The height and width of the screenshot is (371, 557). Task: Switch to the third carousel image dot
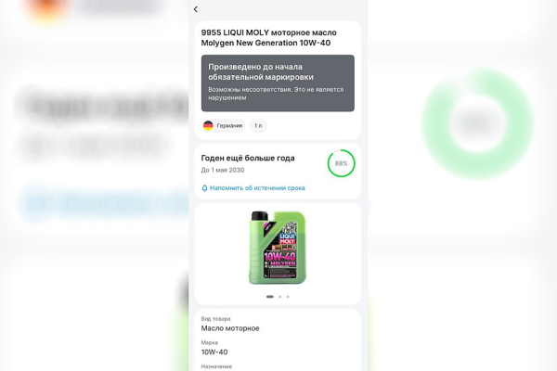[x=288, y=297]
